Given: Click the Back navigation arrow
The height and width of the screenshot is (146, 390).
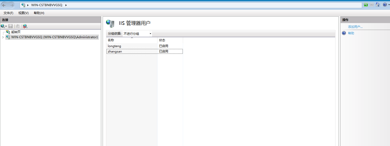Looking at the screenshot, I should coord(4,5).
